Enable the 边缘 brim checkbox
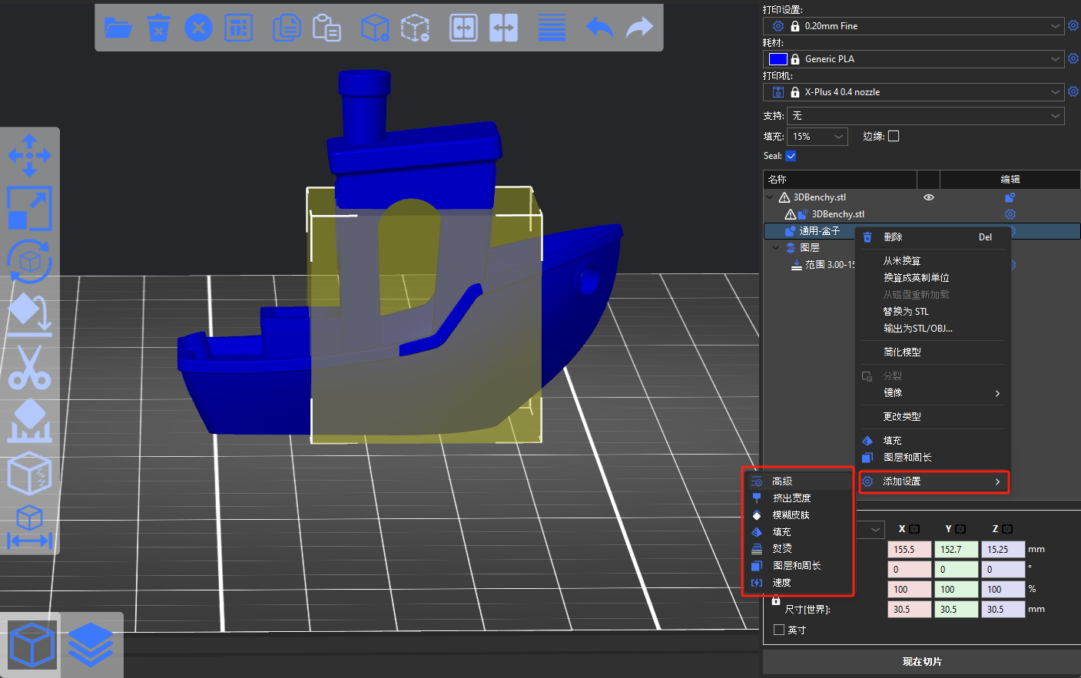Screen dimensions: 1081x678 pyautogui.click(x=894, y=136)
